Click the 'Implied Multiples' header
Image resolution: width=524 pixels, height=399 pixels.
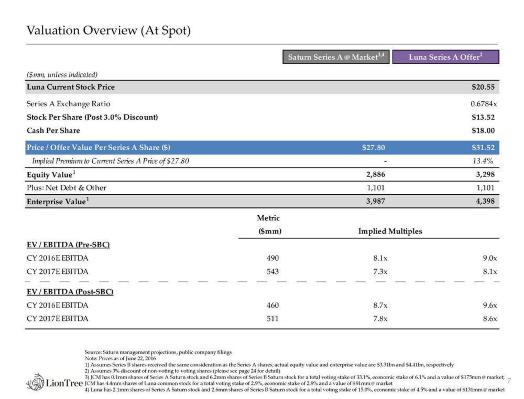(x=390, y=231)
